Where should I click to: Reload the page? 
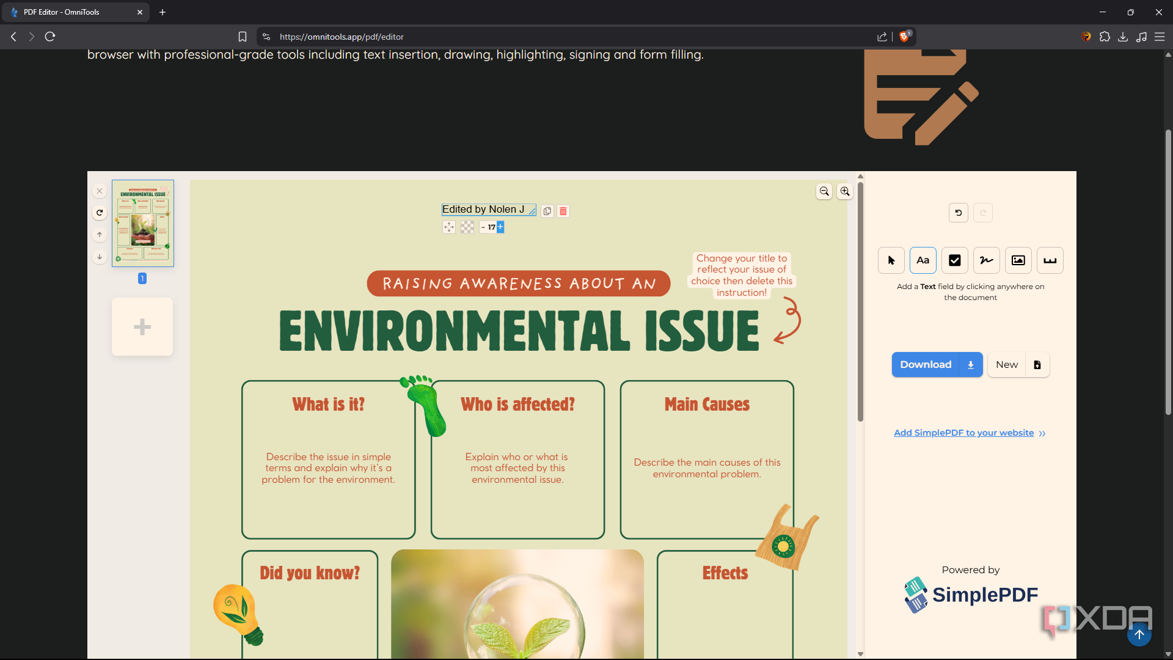point(50,37)
